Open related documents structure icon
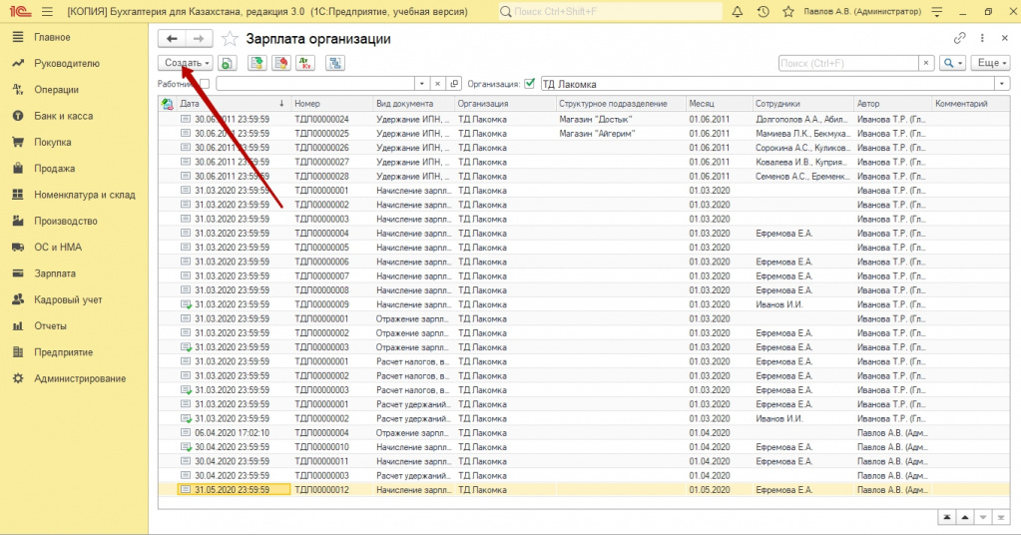This screenshot has width=1021, height=535. point(335,63)
